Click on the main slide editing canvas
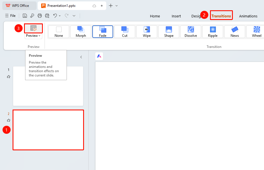Image resolution: width=264 pixels, height=170 pixels. (x=180, y=116)
